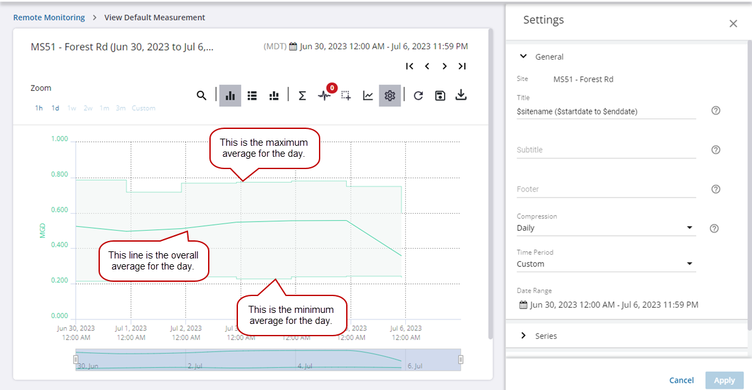Click the magnifier search icon in chart toolbar
752x390 pixels.
pyautogui.click(x=202, y=95)
